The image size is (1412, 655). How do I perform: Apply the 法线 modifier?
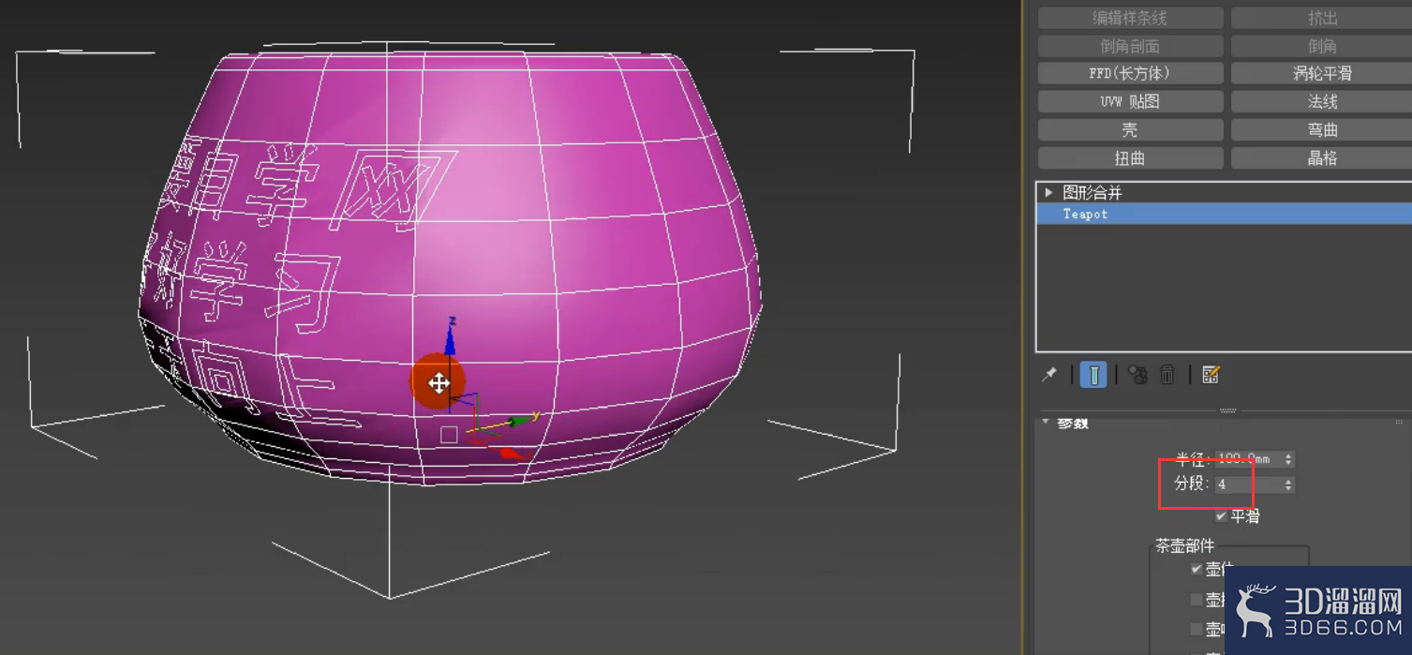(1323, 101)
